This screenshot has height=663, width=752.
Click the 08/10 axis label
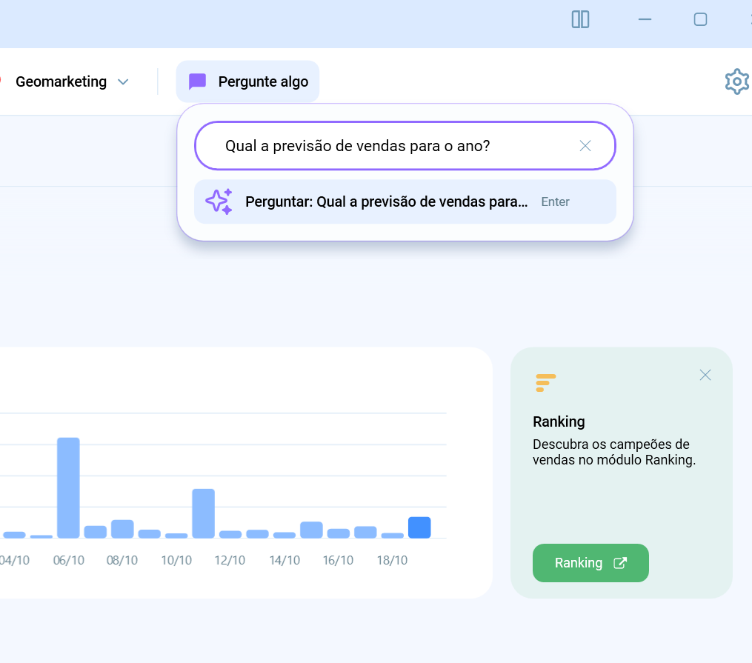(x=122, y=560)
